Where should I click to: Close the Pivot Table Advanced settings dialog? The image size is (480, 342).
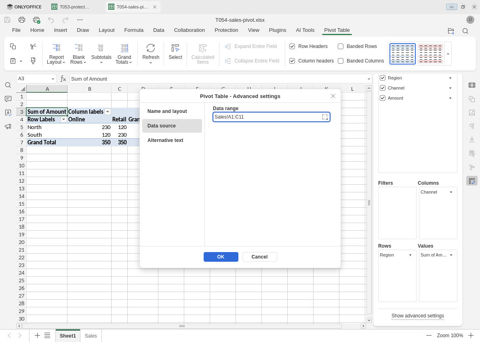click(333, 96)
